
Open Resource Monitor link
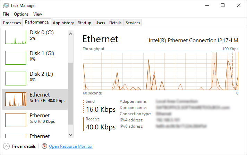pos(71,146)
